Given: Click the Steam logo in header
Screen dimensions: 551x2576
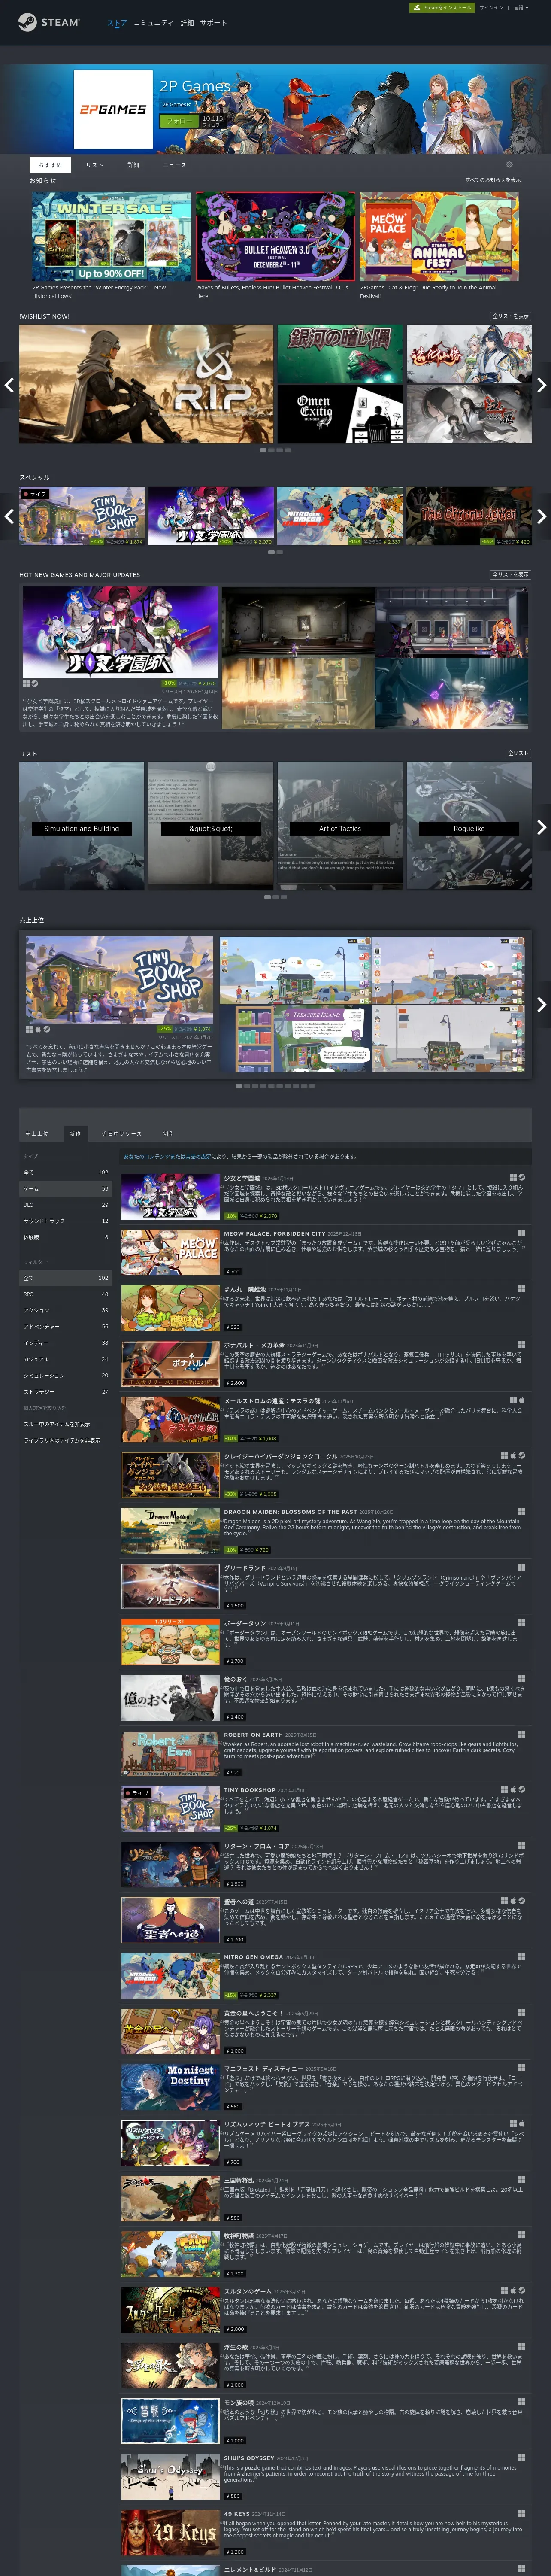Looking at the screenshot, I should pos(48,22).
